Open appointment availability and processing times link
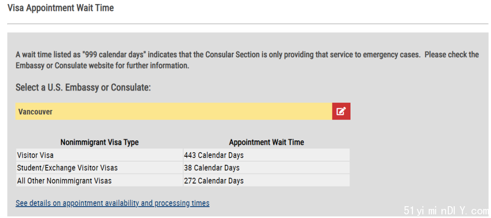The width and height of the screenshot is (491, 218). pos(112,203)
